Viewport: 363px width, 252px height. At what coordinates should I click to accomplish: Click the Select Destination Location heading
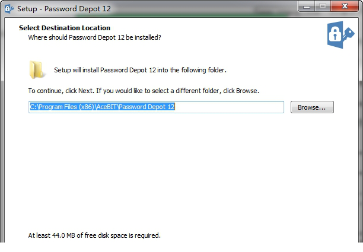point(65,28)
